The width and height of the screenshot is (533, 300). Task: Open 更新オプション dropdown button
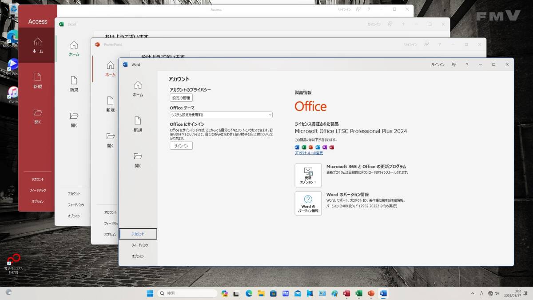308,175
